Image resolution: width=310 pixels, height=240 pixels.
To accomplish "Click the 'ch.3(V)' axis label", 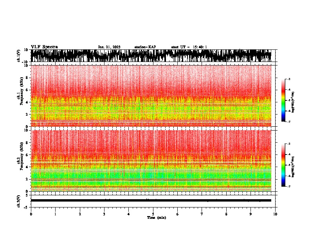I will point(19,201).
